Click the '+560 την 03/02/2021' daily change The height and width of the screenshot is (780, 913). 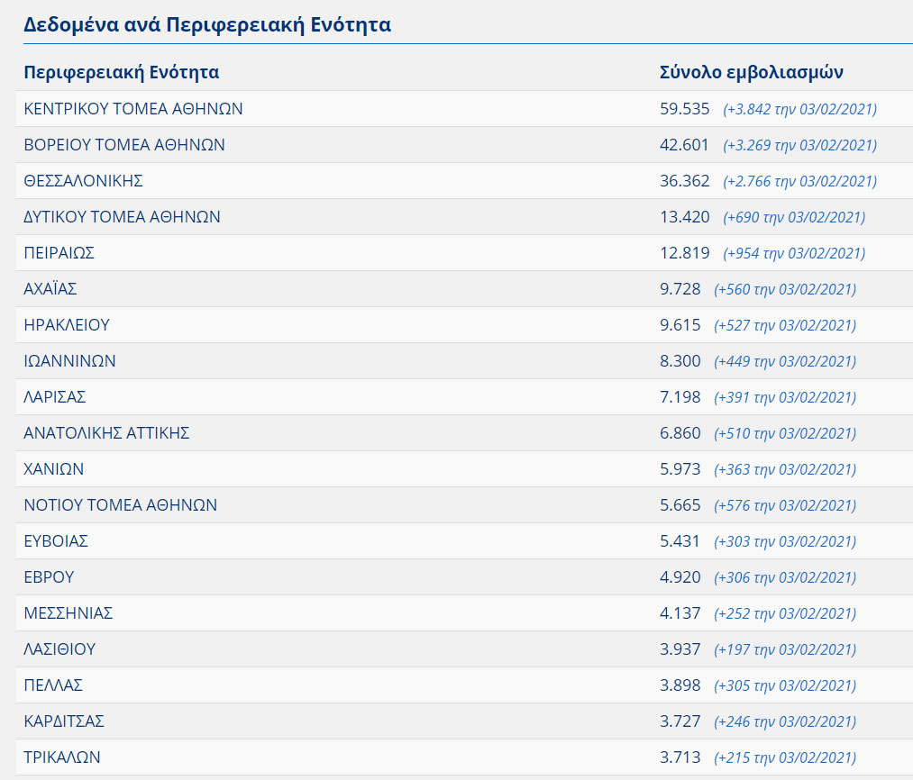pyautogui.click(x=784, y=289)
